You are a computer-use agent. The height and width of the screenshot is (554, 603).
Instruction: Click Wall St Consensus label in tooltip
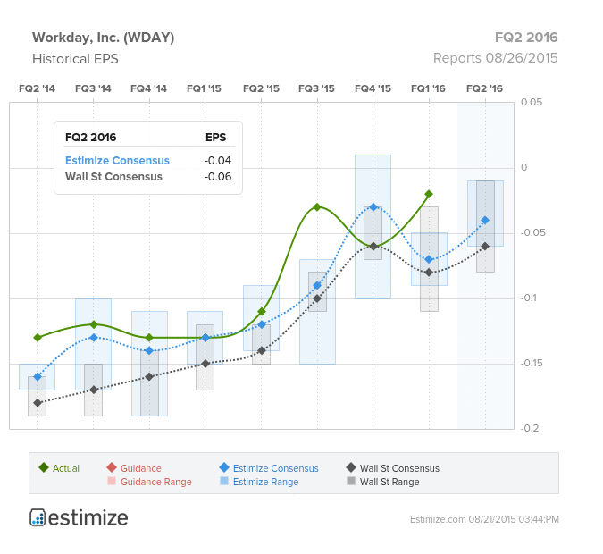tap(113, 177)
